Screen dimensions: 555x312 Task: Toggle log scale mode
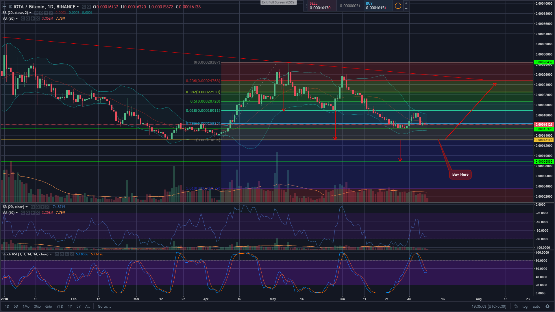coord(525,307)
